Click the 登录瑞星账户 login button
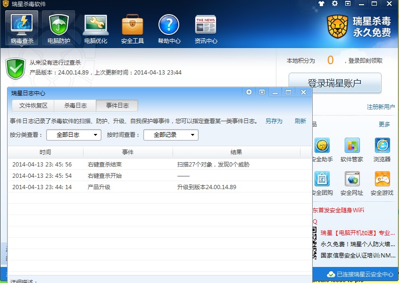 tap(335, 83)
